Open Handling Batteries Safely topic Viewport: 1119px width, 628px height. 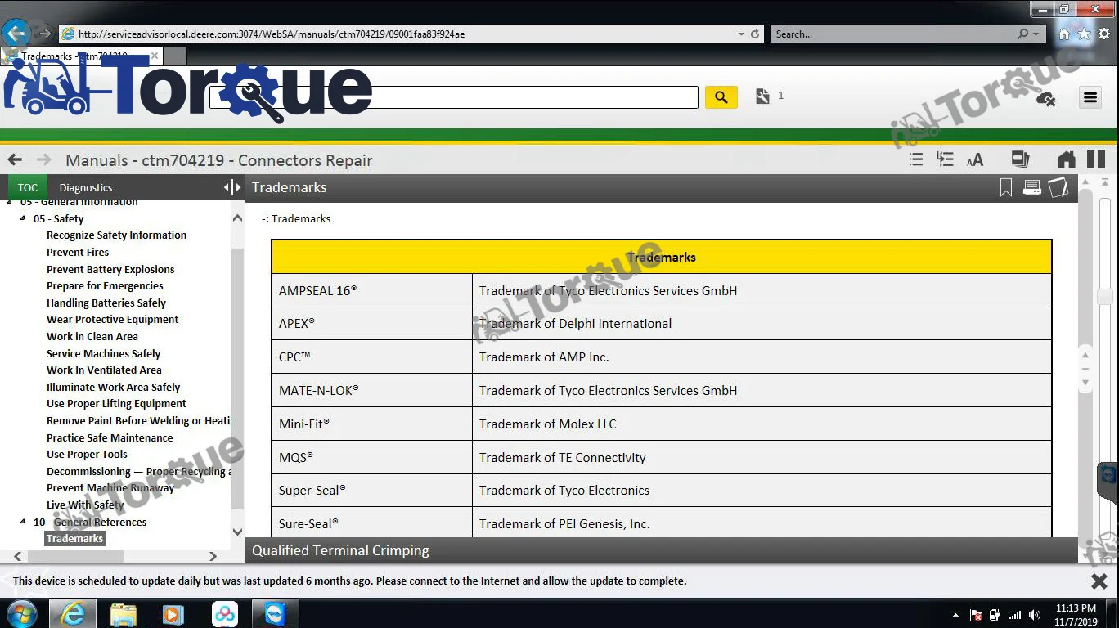point(106,303)
